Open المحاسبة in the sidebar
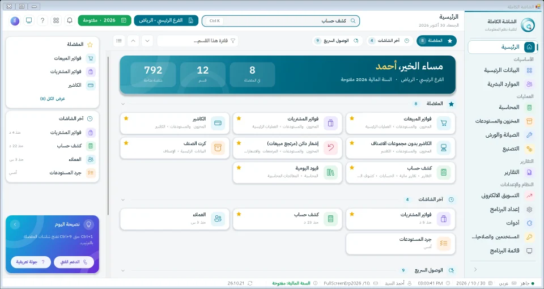This screenshot has width=544, height=289. coord(503,107)
